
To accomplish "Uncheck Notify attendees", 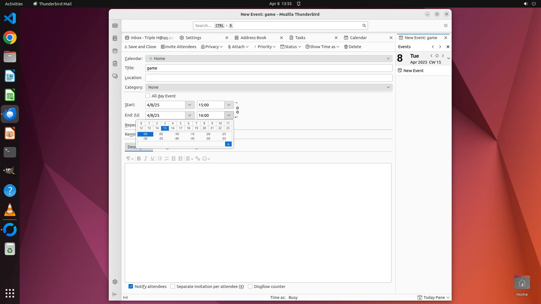I will pyautogui.click(x=131, y=286).
